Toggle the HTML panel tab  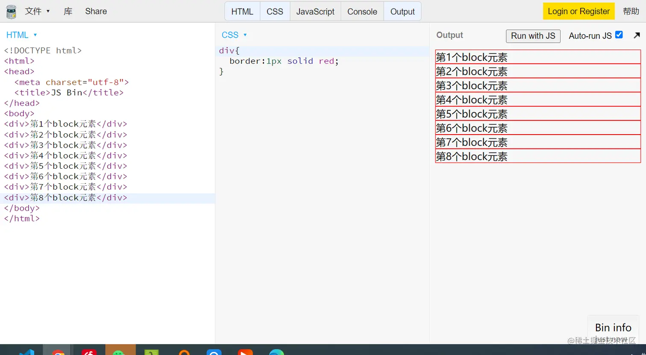[242, 12]
